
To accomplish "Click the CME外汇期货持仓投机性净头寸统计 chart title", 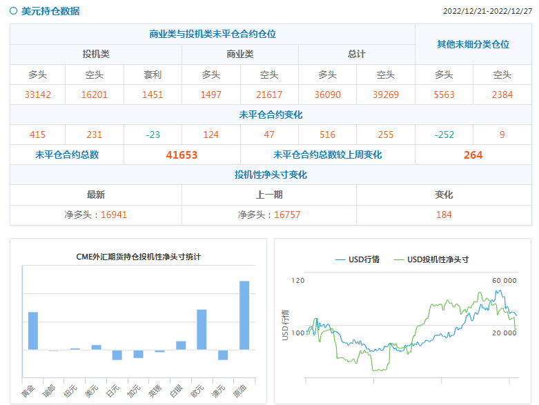I will [x=139, y=257].
